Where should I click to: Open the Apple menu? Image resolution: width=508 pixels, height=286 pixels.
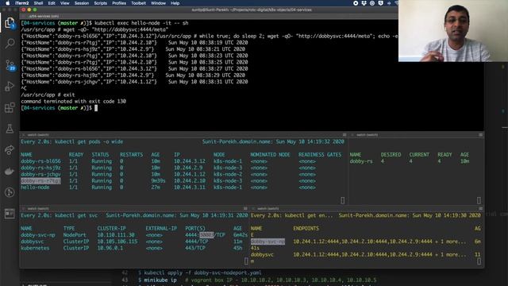[x=7, y=3]
